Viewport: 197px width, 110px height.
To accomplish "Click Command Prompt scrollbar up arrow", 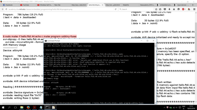I will pos(155,44).
